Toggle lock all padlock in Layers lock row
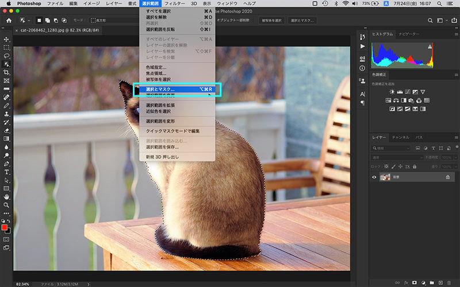 click(415, 166)
